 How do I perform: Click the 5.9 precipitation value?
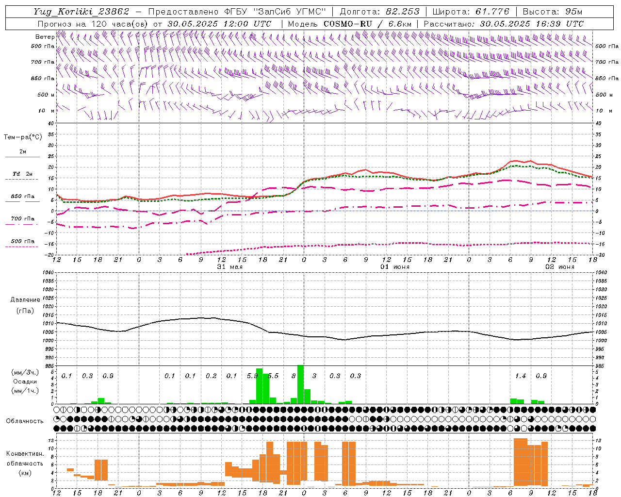click(252, 376)
